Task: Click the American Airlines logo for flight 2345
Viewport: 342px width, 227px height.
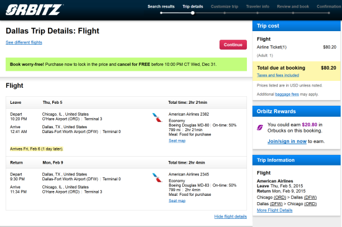Action: [157, 177]
